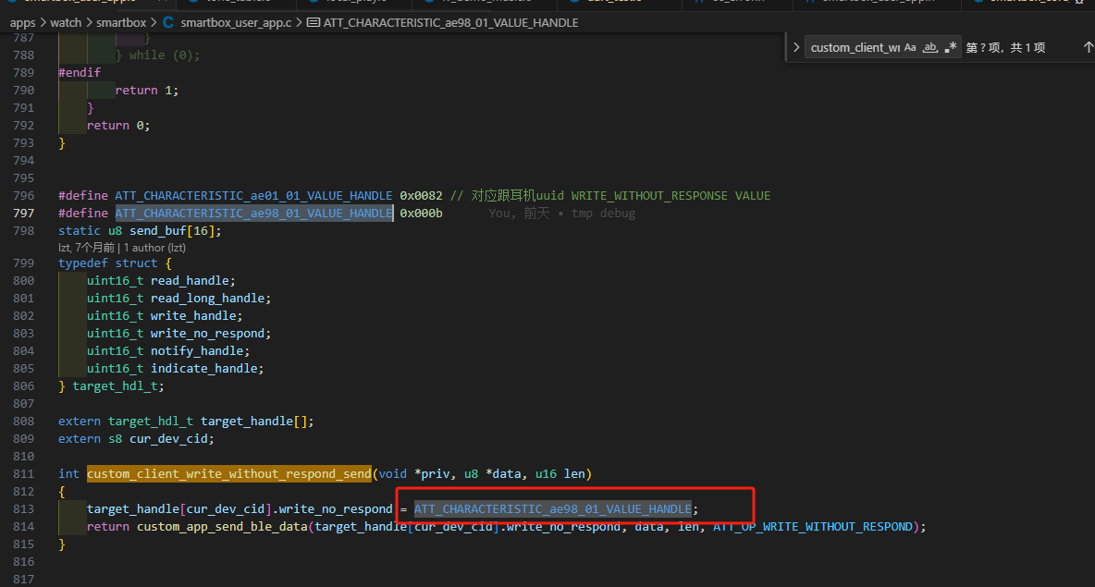The height and width of the screenshot is (587, 1095).
Task: Click the C file icon in breadcrumbs
Action: coord(168,22)
